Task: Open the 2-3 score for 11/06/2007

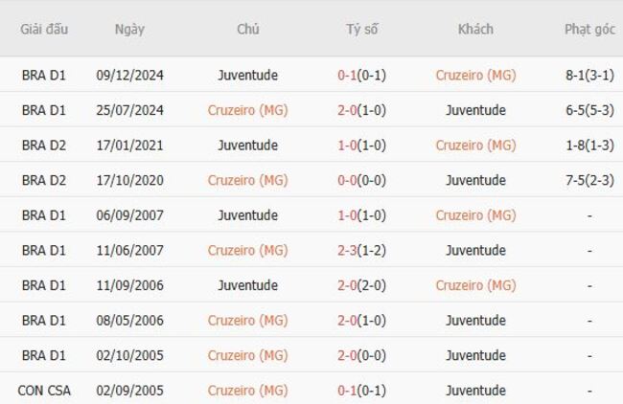Action: [361, 251]
